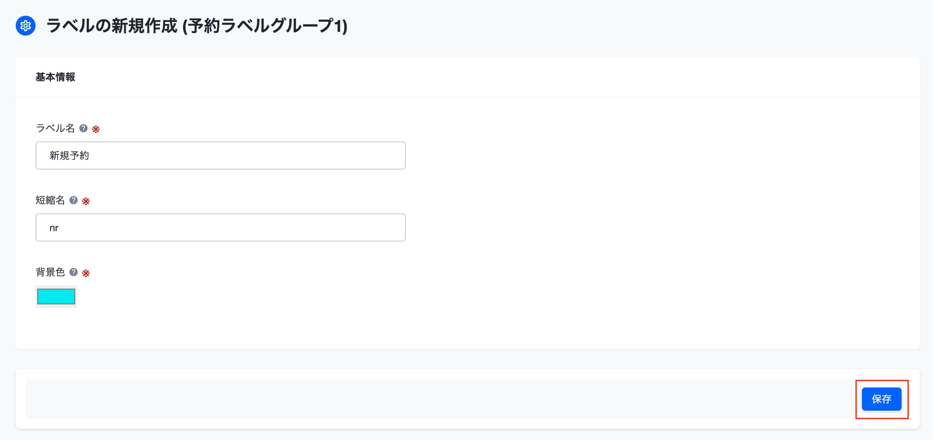933x440 pixels.
Task: Click the ラベルの新規作成 page title
Action: coord(112,26)
